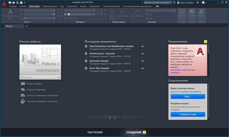Switch to the Параметризация ribbon tab
229x137 pixels.
50,6
